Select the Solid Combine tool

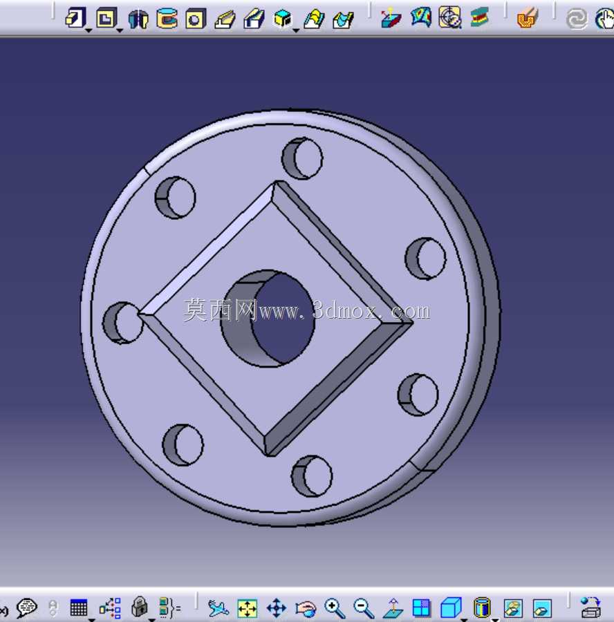(x=283, y=18)
